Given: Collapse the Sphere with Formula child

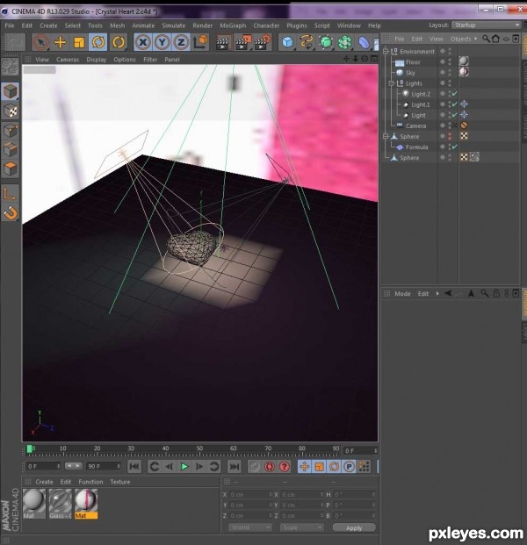Looking at the screenshot, I should pyautogui.click(x=386, y=136).
